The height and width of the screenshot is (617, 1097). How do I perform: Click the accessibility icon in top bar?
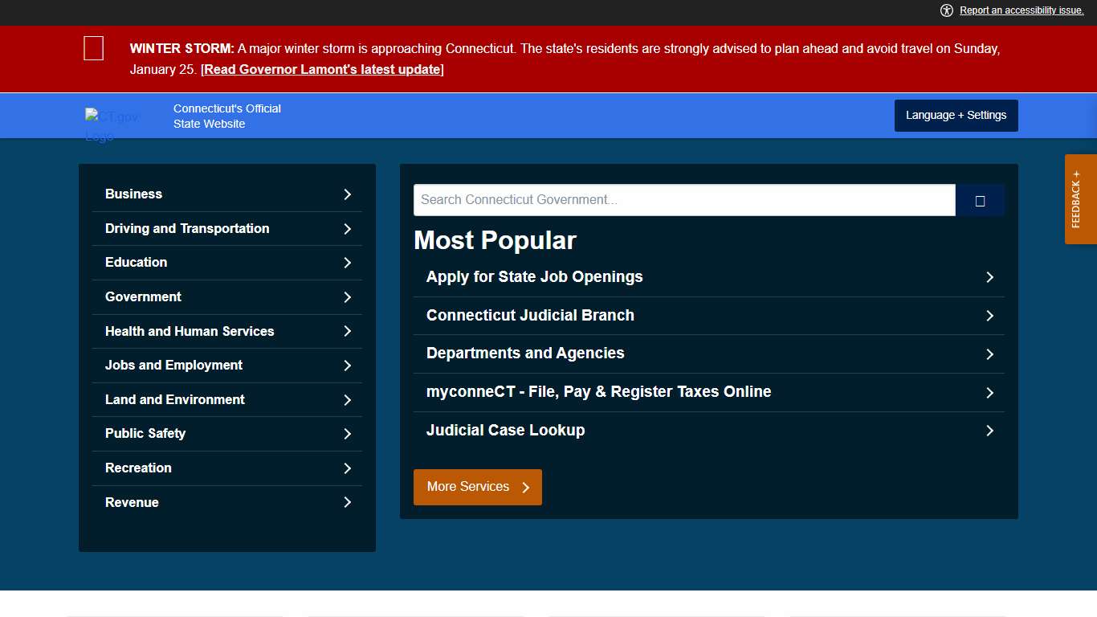pyautogui.click(x=947, y=10)
